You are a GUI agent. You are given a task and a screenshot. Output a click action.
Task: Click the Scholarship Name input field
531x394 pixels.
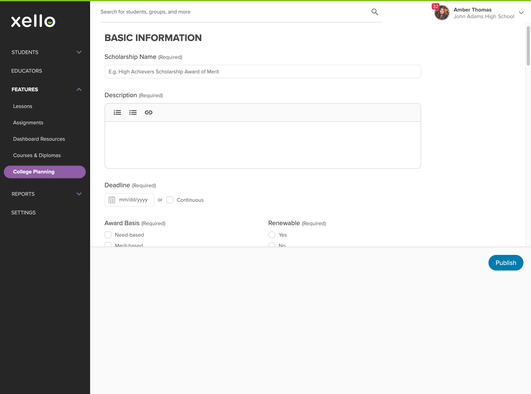(263, 72)
